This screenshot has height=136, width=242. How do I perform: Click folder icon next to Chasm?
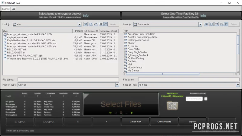[126, 43]
